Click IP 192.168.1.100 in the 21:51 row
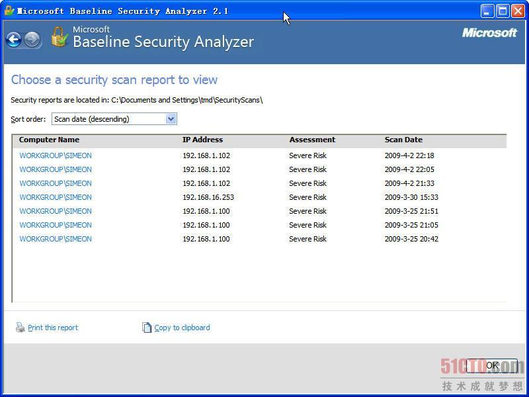Image resolution: width=529 pixels, height=397 pixels. coord(206,211)
